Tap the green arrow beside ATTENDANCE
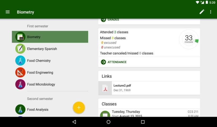The image size is (217, 127). [x=103, y=62]
